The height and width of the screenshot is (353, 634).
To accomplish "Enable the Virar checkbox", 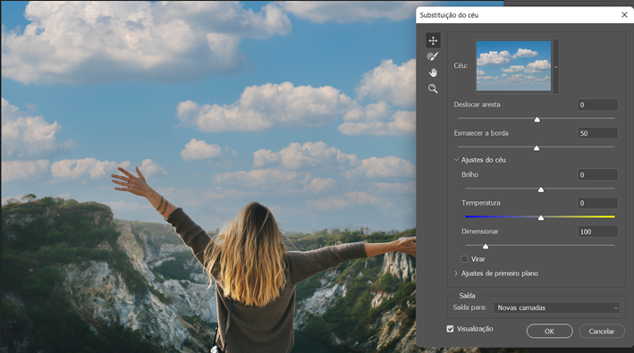I will point(465,259).
